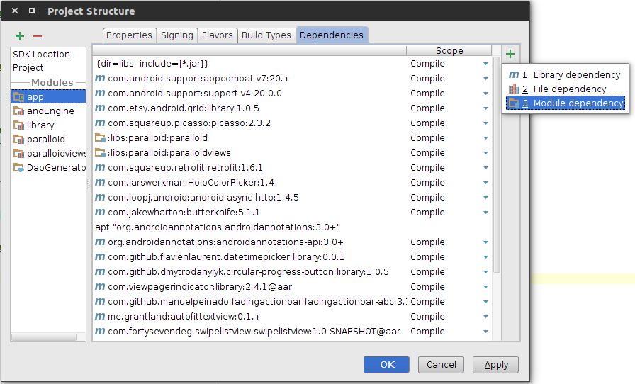Click maven icon of swipelistview dependency
The width and height of the screenshot is (635, 384).
[100, 332]
